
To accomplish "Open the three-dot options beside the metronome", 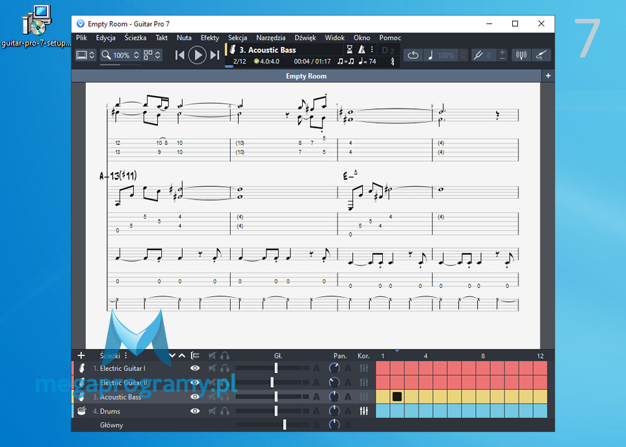I will pos(372,49).
